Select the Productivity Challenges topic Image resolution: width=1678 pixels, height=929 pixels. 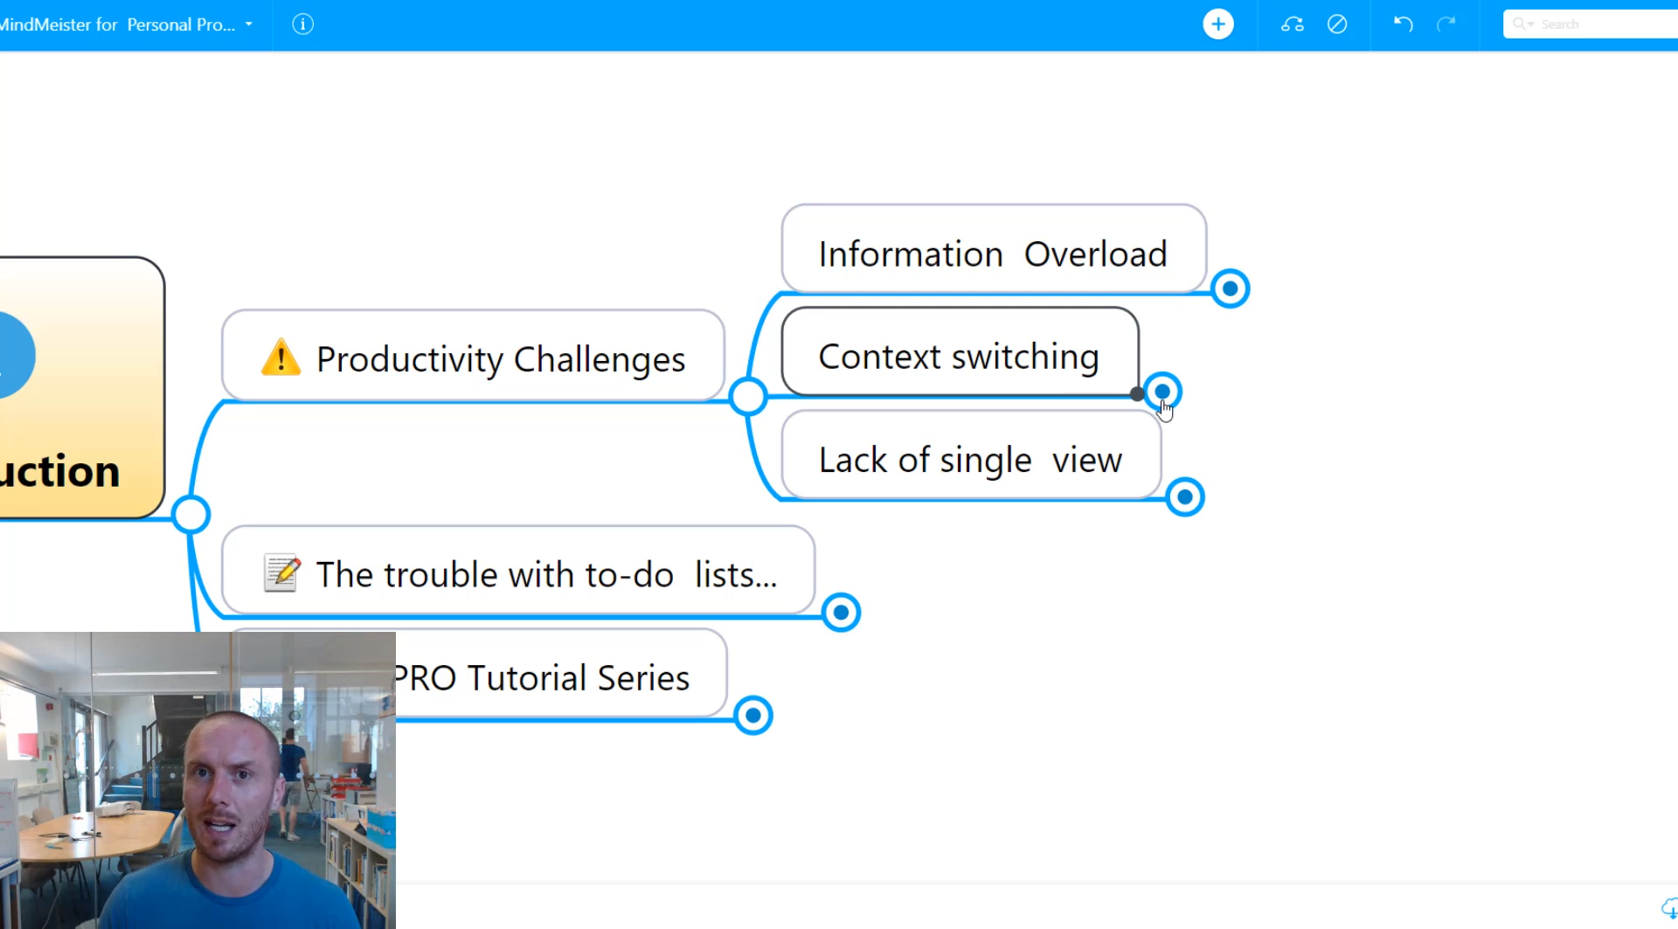(473, 357)
